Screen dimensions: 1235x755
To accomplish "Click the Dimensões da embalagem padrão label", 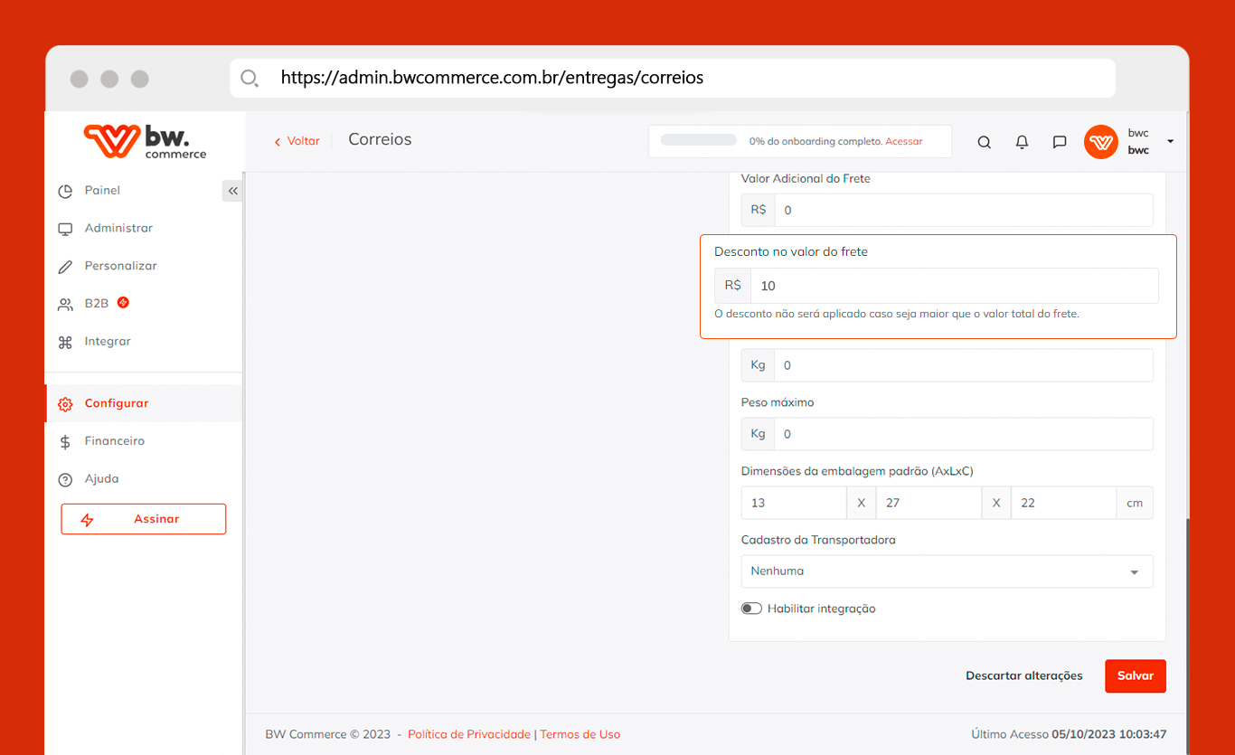I will coord(857,471).
